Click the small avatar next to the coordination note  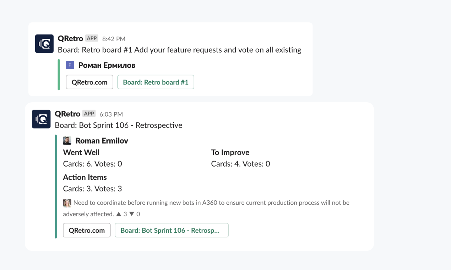(67, 203)
